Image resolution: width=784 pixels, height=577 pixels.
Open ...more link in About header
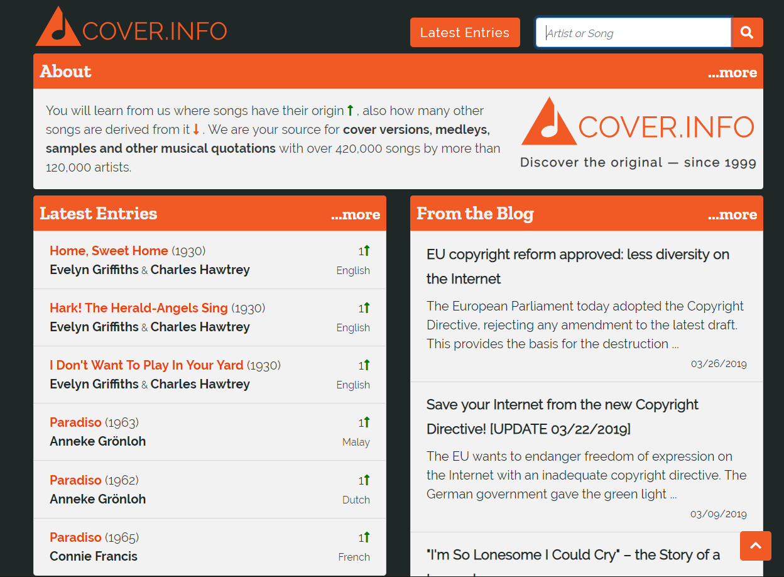pos(732,72)
